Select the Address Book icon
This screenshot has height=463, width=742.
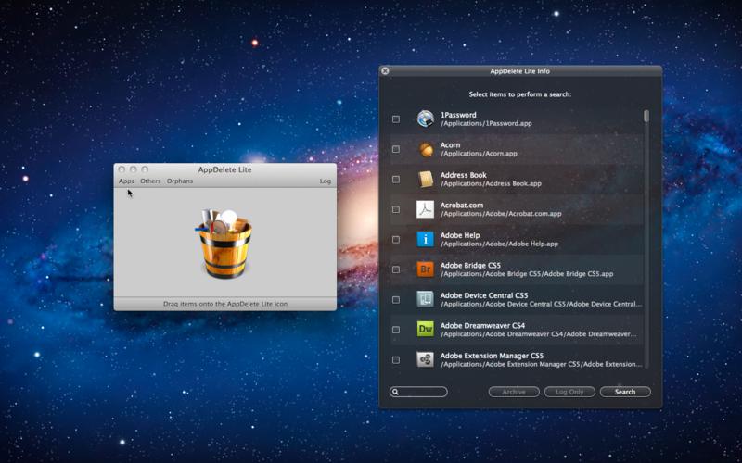pos(425,179)
